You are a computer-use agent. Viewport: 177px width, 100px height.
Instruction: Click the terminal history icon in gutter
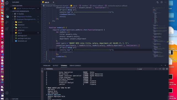point(42,71)
